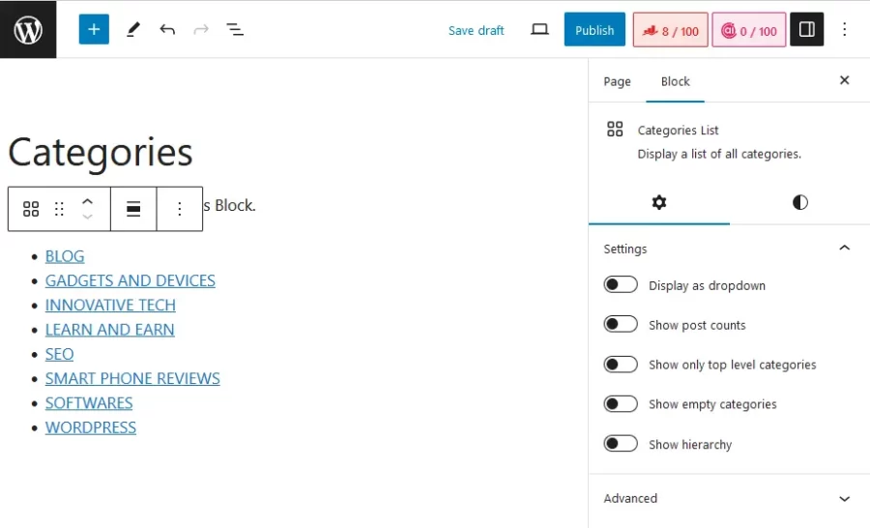Viewport: 870px width, 528px height.
Task: Open the 8 / 100 SEO score
Action: coord(670,31)
